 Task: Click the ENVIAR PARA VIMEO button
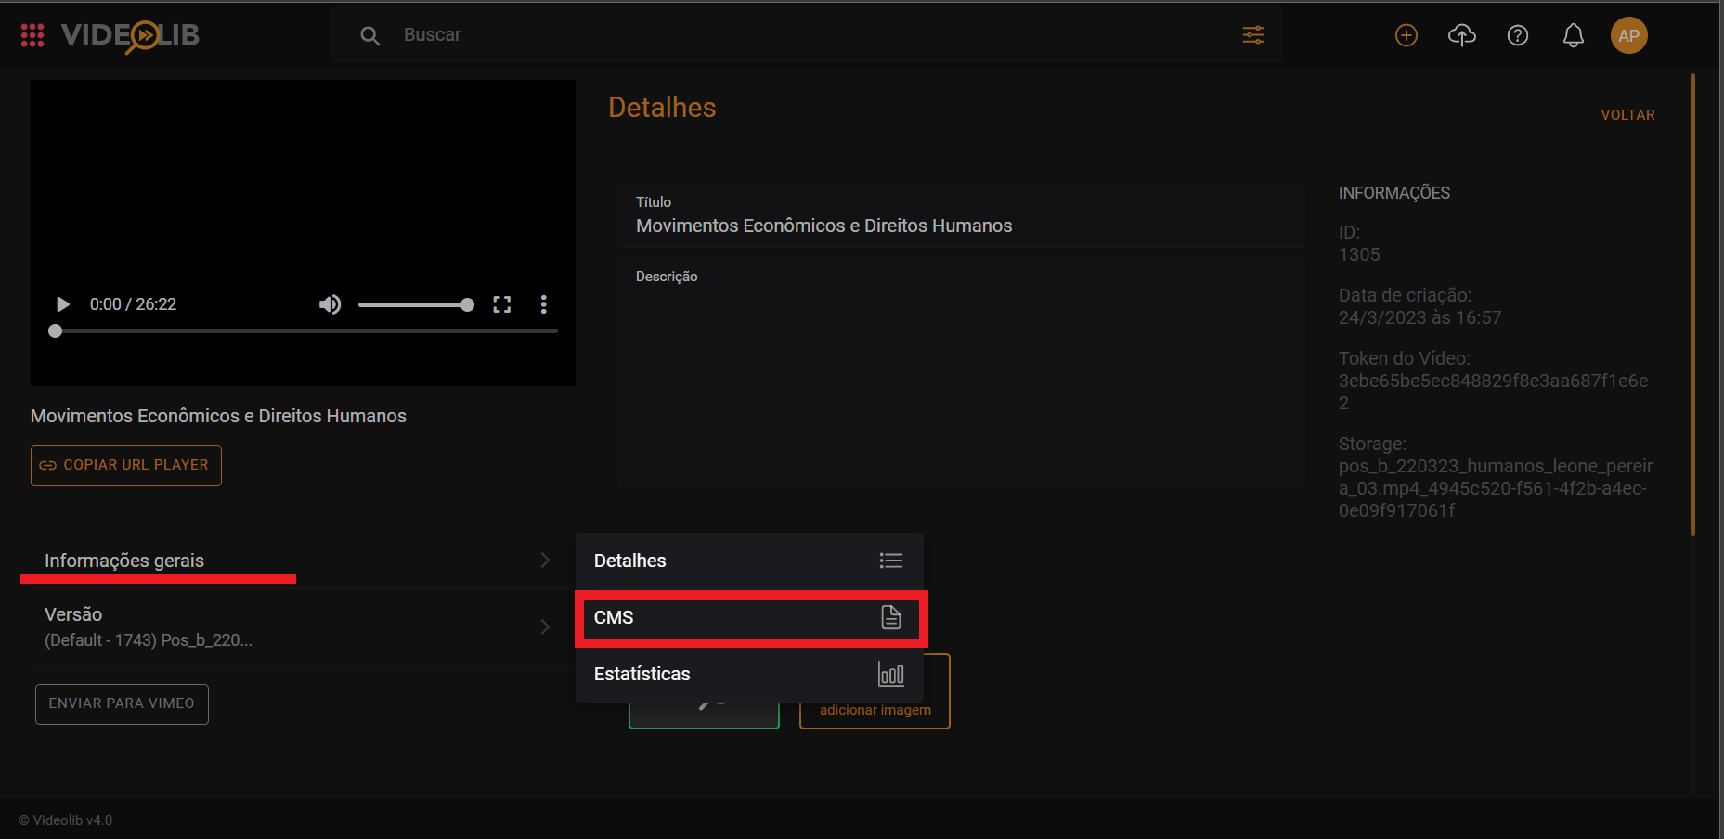point(122,704)
